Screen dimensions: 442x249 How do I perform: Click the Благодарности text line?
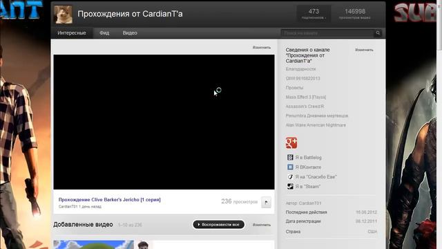300,69
